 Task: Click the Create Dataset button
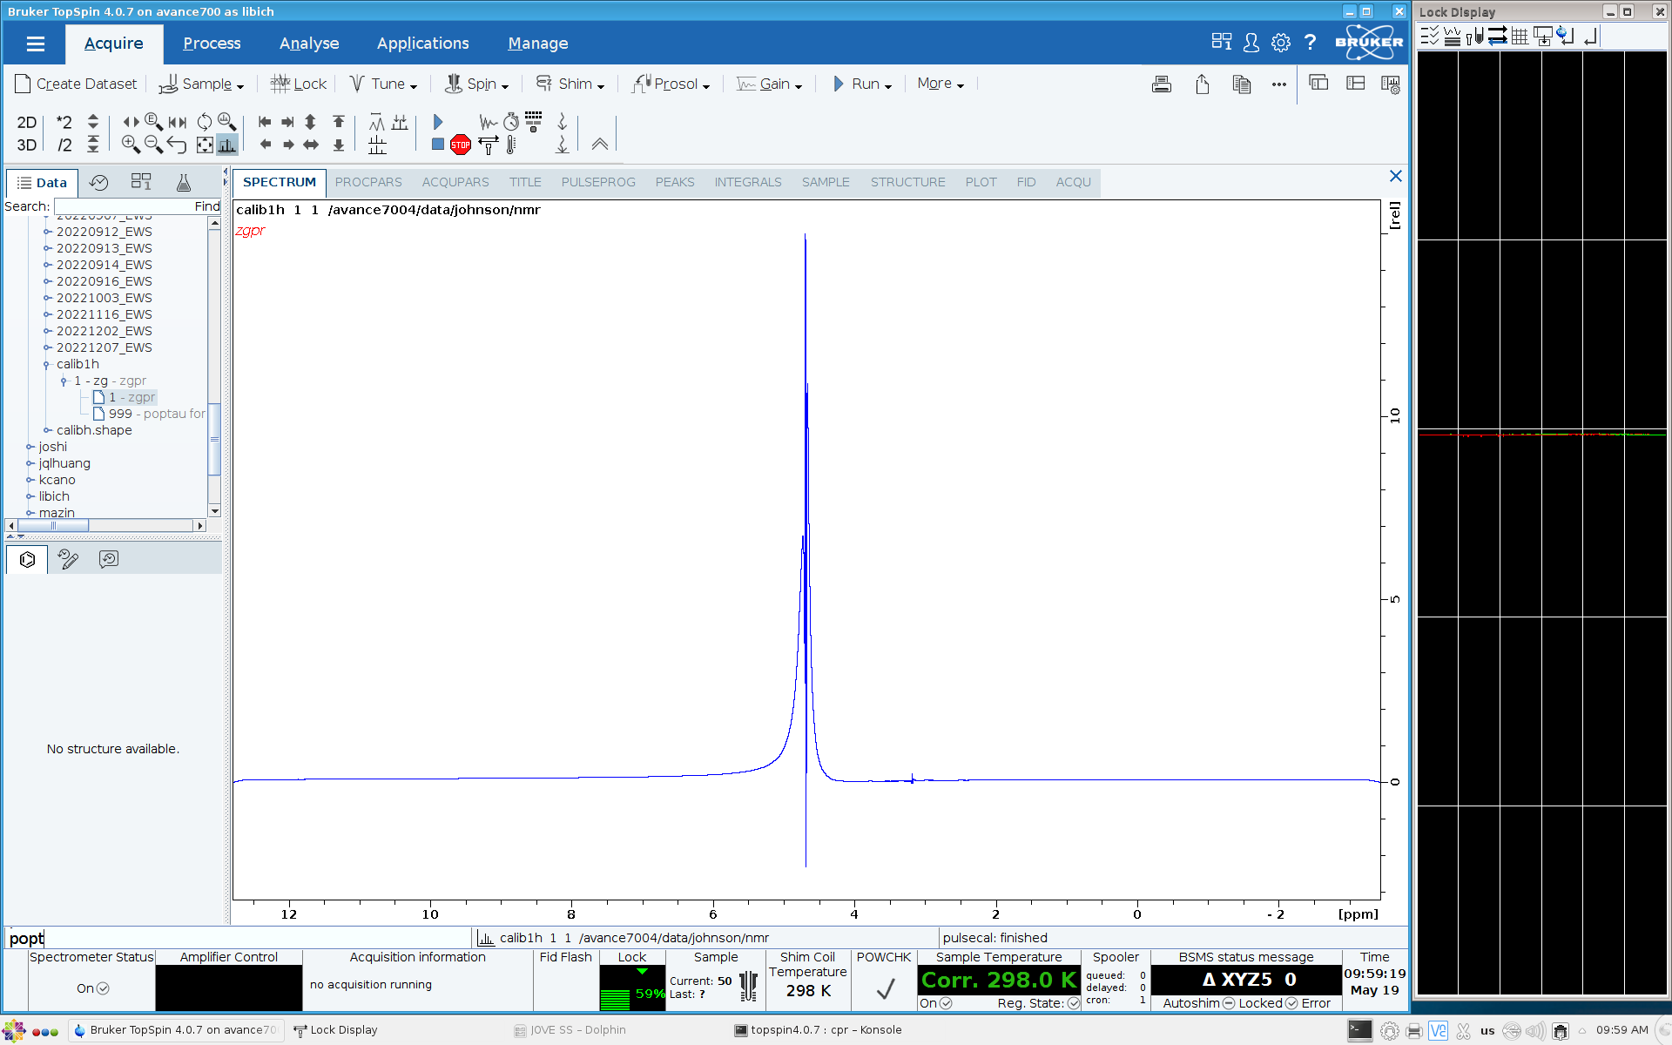(77, 84)
